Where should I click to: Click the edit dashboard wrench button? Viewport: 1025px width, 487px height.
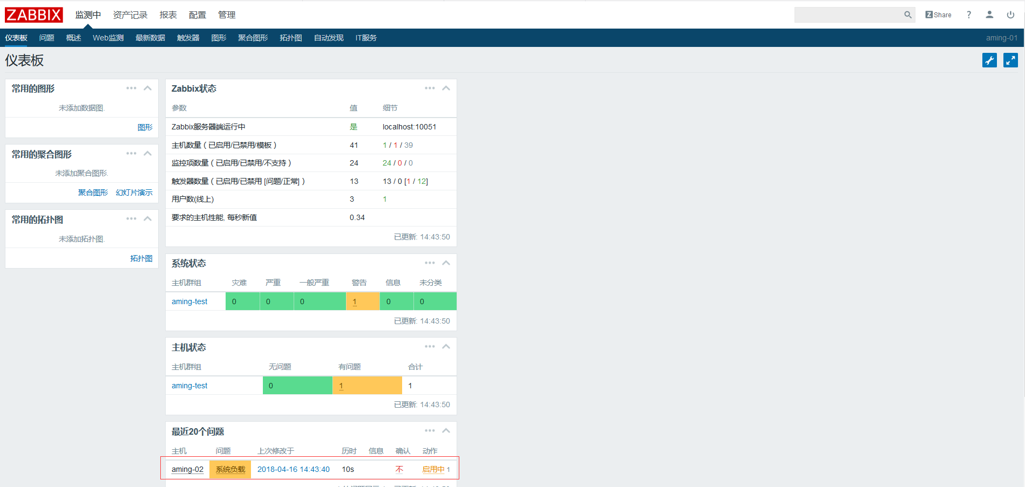pyautogui.click(x=989, y=60)
